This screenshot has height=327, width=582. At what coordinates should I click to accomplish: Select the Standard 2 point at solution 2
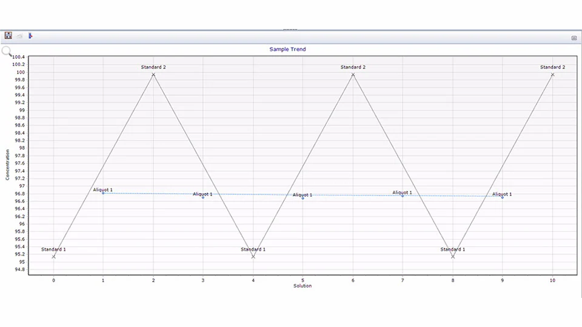(153, 74)
